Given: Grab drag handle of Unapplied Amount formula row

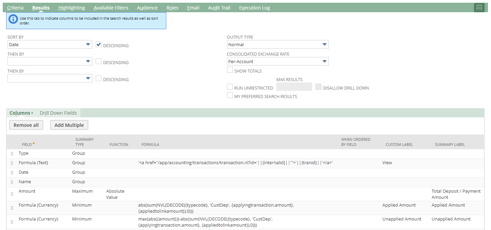Looking at the screenshot, I should pyautogui.click(x=12, y=222).
